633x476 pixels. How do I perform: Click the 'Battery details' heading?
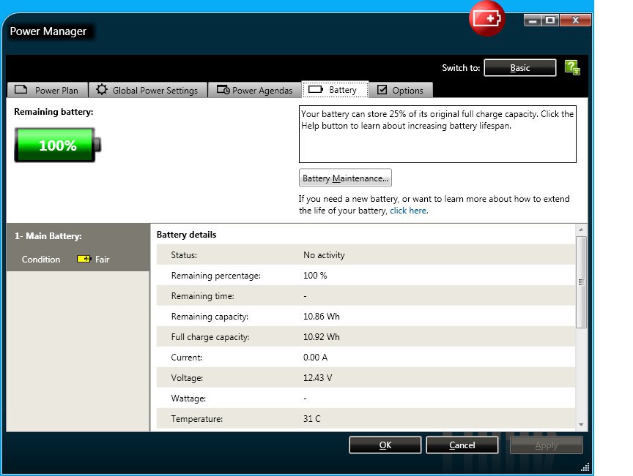(x=187, y=235)
